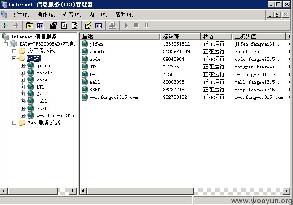
Task: Click the Up one level folder icon
Action: (30, 26)
